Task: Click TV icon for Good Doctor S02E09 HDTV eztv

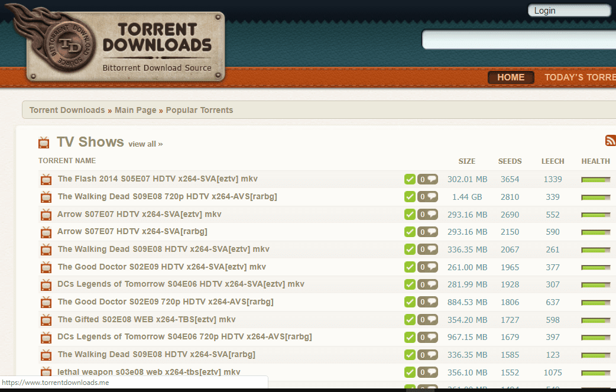Action: coord(46,267)
